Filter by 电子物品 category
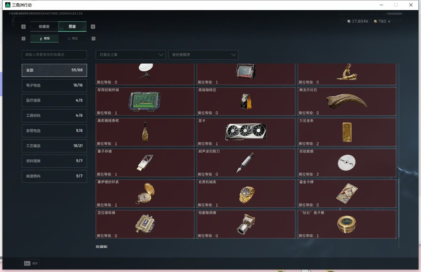Image resolution: width=421 pixels, height=272 pixels. coord(54,85)
